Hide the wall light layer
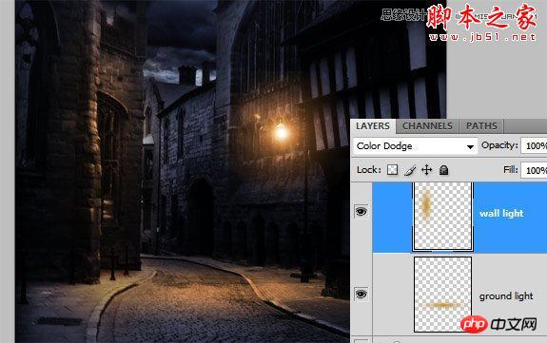547x343 pixels. pos(361,211)
